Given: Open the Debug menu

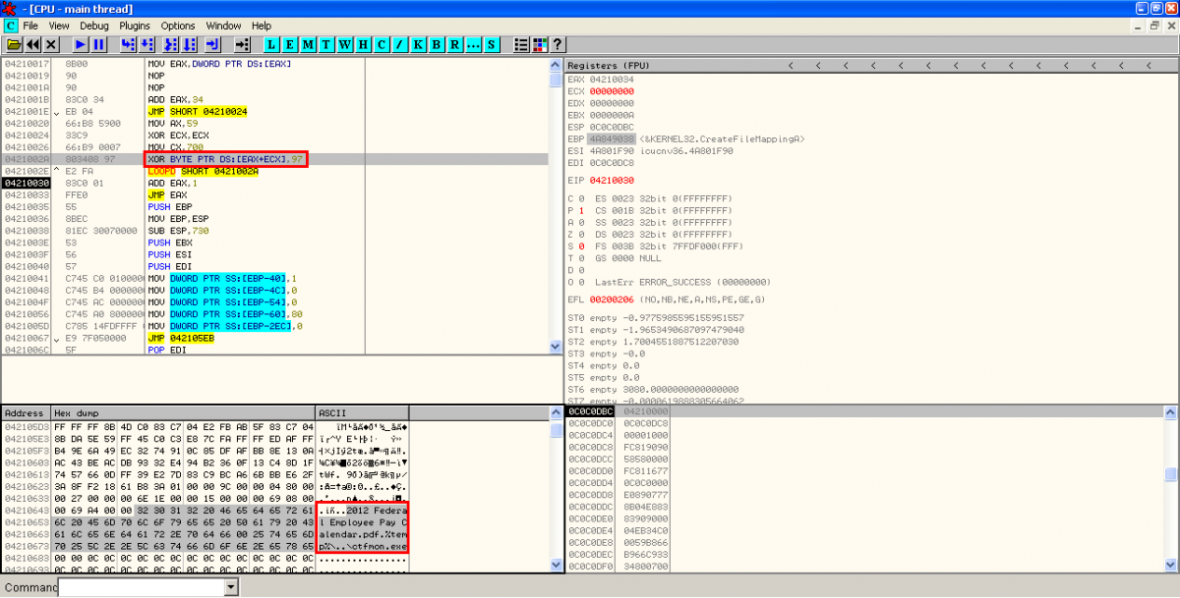Looking at the screenshot, I should coord(94,26).
